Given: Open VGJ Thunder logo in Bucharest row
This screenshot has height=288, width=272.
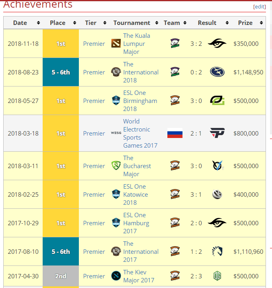Looking at the screenshot, I should [x=218, y=166].
